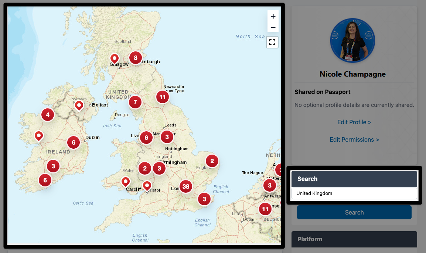Open the cluster of 3 near Antwerp
The width and height of the screenshot is (426, 253).
tap(269, 185)
